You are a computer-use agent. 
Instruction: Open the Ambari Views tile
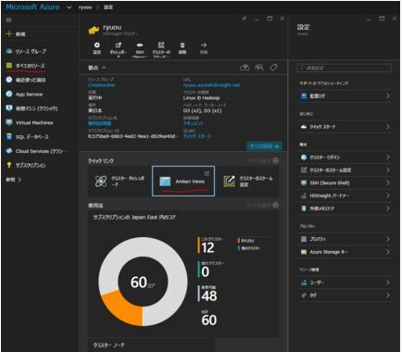[183, 182]
